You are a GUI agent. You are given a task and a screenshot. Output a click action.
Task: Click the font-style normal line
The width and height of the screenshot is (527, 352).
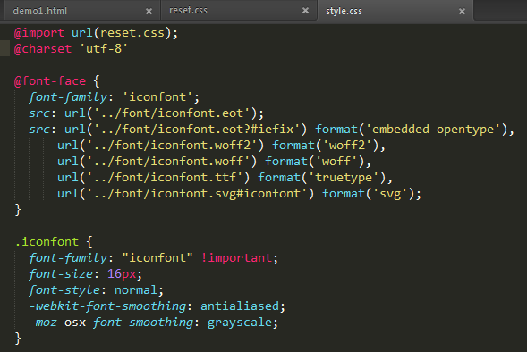[96, 290]
